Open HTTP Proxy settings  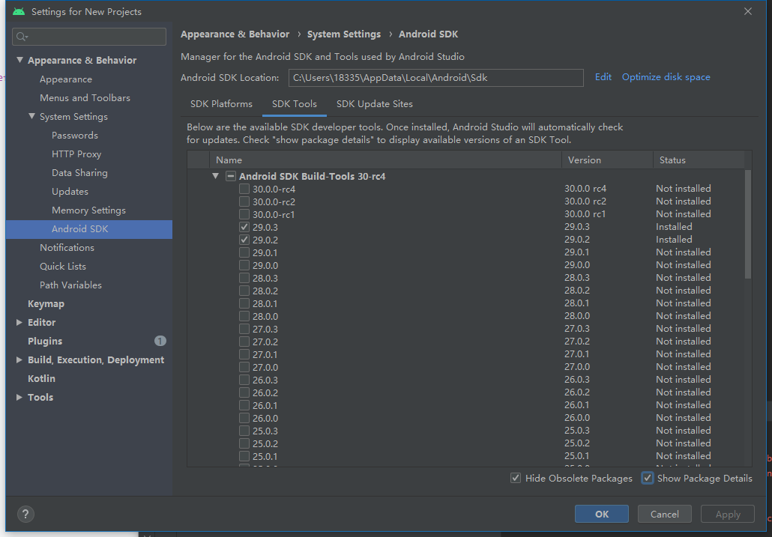[76, 154]
